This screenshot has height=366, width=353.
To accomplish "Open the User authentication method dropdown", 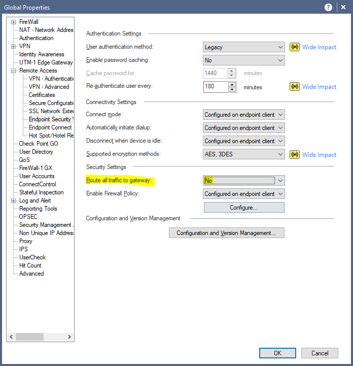I will (x=243, y=47).
